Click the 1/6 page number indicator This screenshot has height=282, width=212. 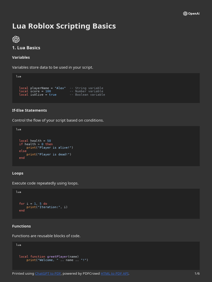[x=197, y=273]
